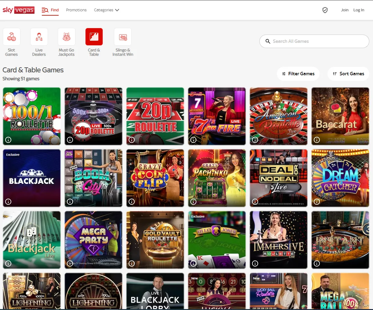
Task: Open the Find search menu
Action: click(x=50, y=10)
